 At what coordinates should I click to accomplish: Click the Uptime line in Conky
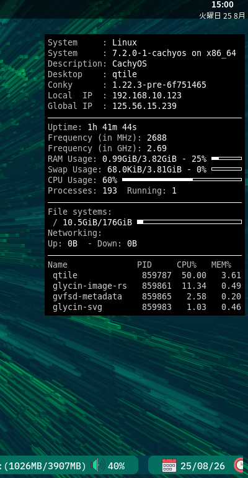tap(92, 127)
